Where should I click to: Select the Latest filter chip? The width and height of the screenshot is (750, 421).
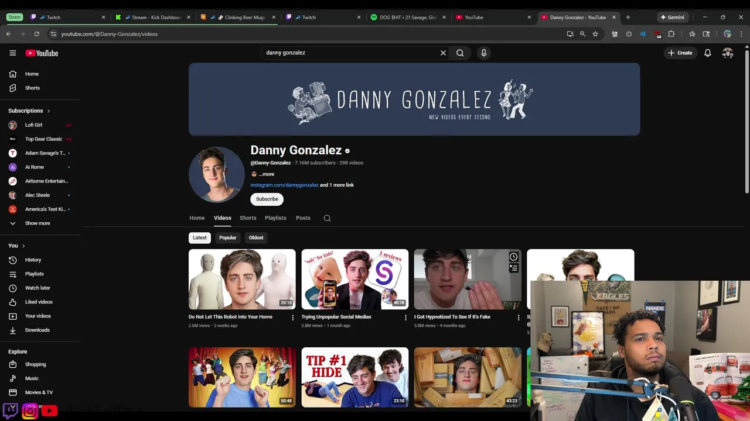[x=200, y=237]
